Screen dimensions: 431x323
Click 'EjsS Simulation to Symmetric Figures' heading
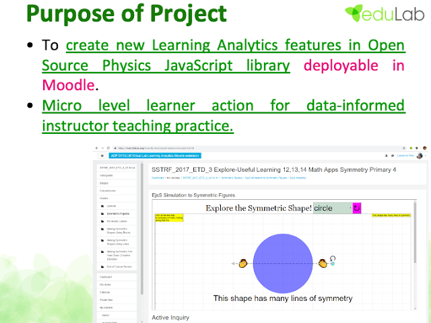(x=193, y=195)
